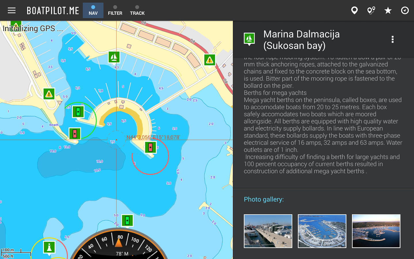The height and width of the screenshot is (259, 414).
Task: Select the marina sailboat marker on map
Action: (114, 57)
